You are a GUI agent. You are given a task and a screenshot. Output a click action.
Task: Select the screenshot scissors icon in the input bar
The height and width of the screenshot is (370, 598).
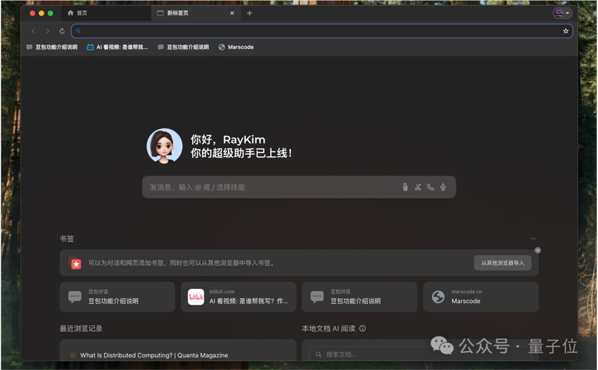pos(418,187)
